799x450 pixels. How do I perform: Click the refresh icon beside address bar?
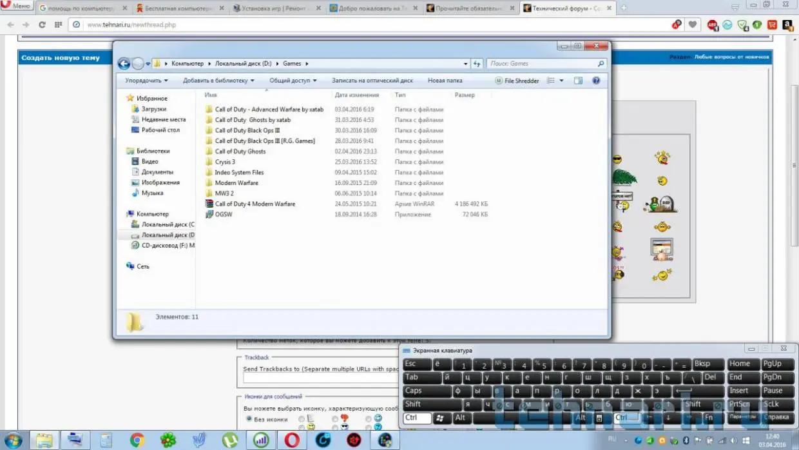click(x=477, y=64)
